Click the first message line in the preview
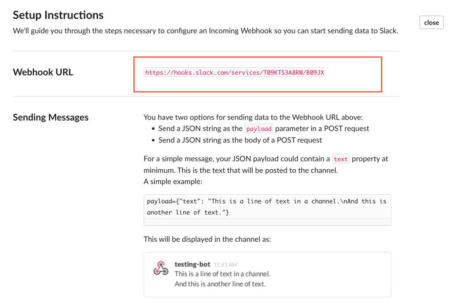Image resolution: width=450 pixels, height=302 pixels. [x=222, y=274]
